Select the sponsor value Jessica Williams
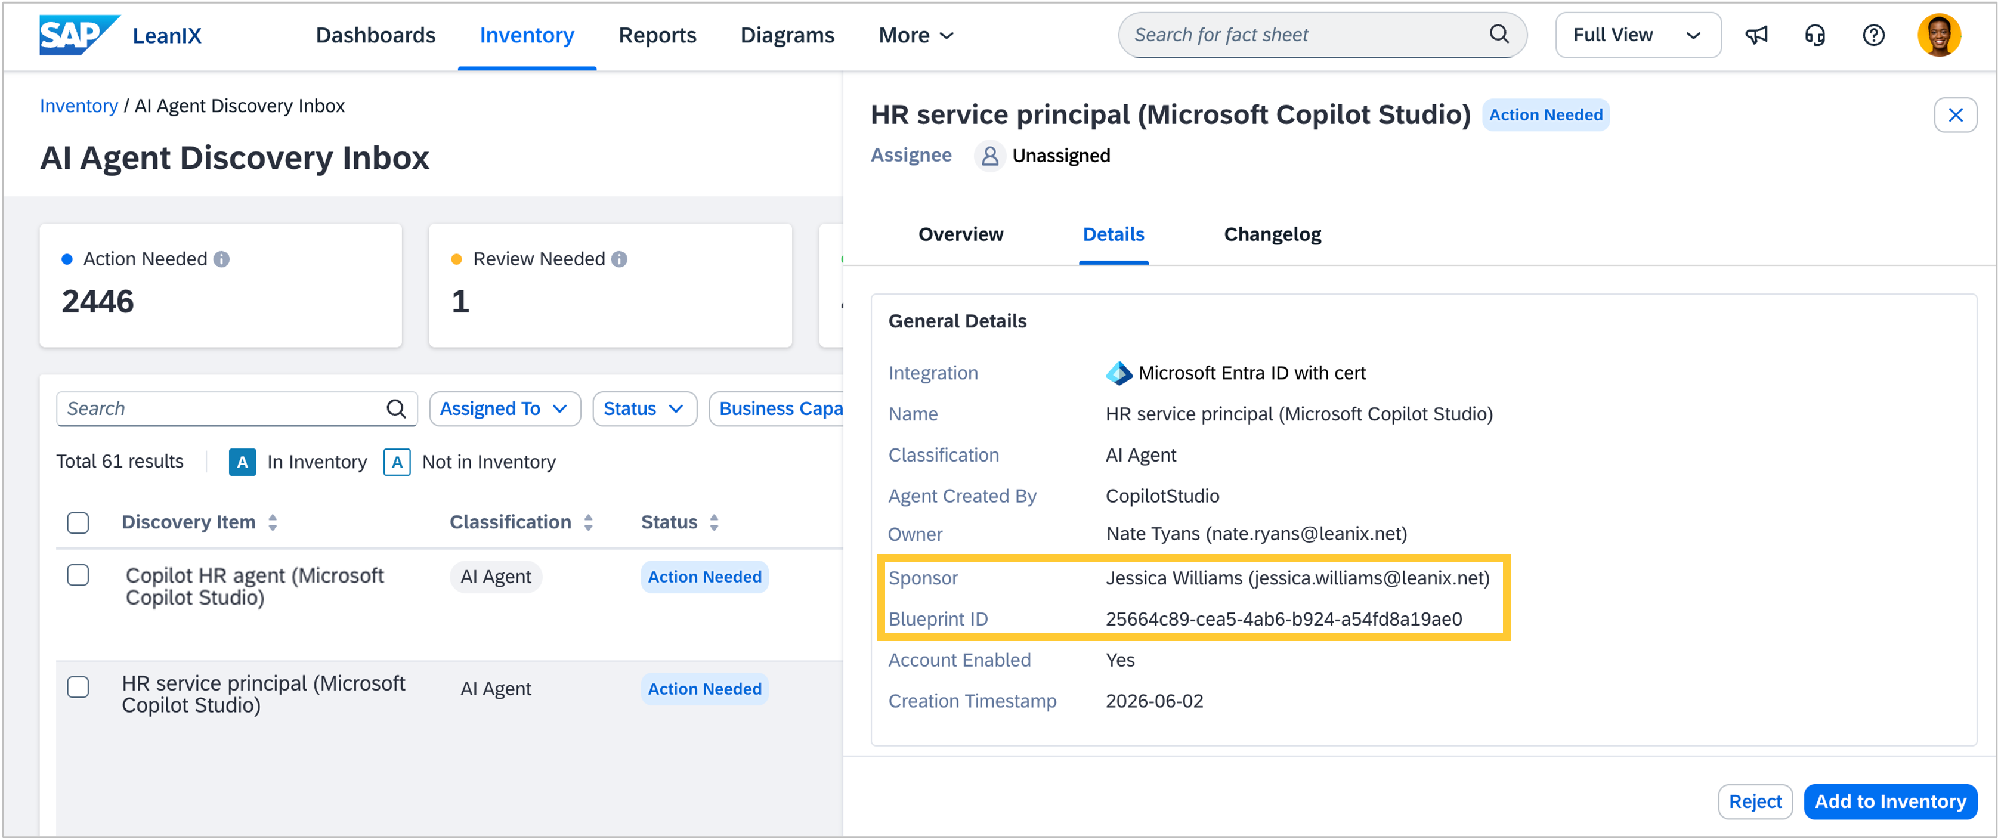This screenshot has width=1998, height=839. 1297,578
